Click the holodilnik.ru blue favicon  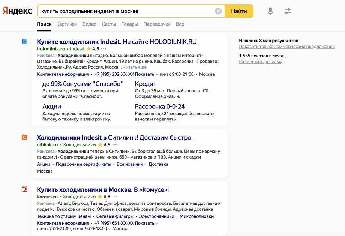tap(24, 41)
